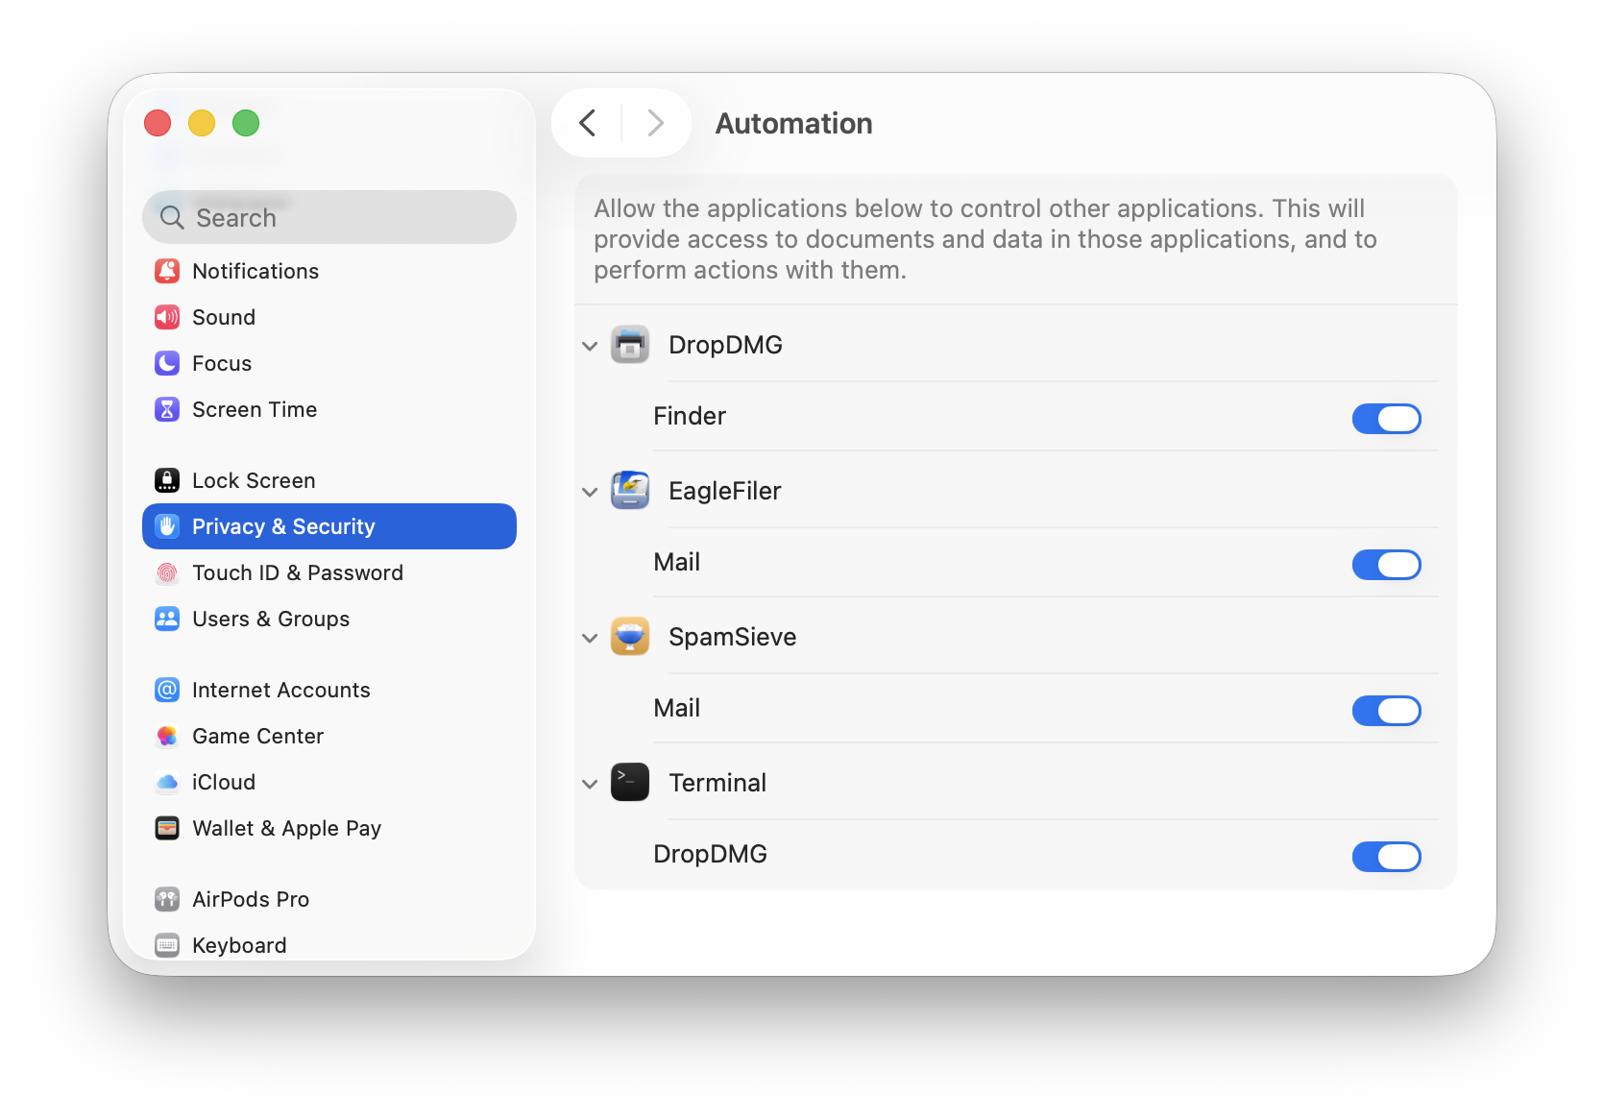1604x1118 pixels.
Task: Collapse the SpamSieve section
Action: (x=589, y=637)
